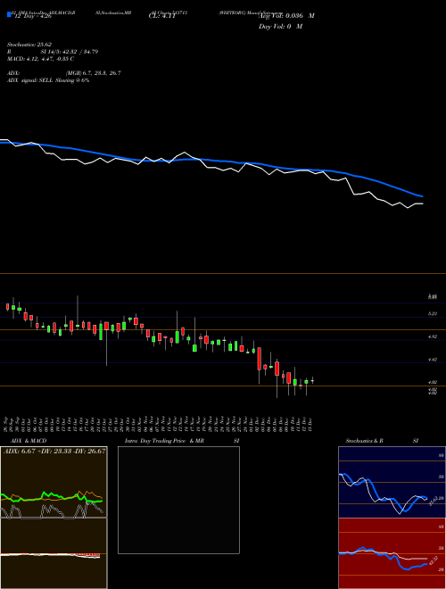Screen dimensions: 446x589
Task: Click the 42.32 RSI value label in red panel
Action: 433,560
